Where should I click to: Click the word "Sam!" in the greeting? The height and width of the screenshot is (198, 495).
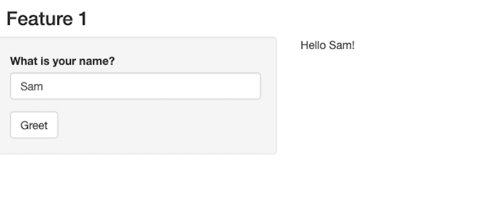point(342,45)
